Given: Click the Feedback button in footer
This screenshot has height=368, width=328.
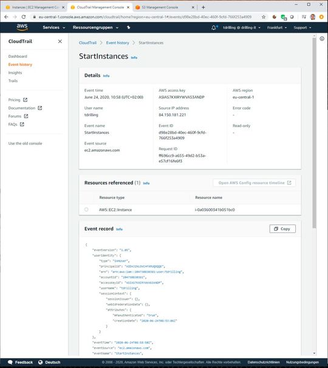Looking at the screenshot, I should pos(21,362).
